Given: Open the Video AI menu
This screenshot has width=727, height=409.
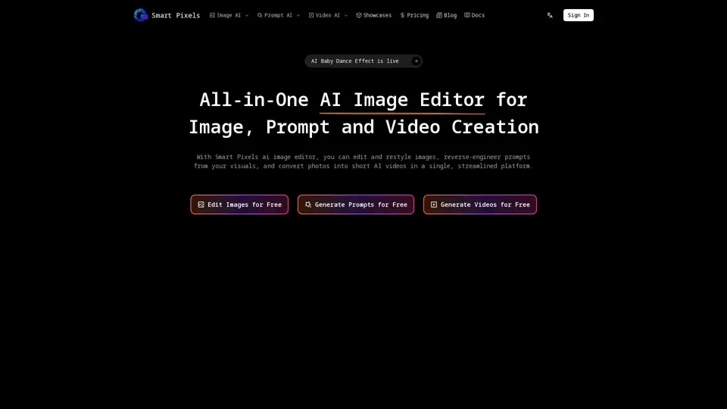Looking at the screenshot, I should pyautogui.click(x=328, y=15).
